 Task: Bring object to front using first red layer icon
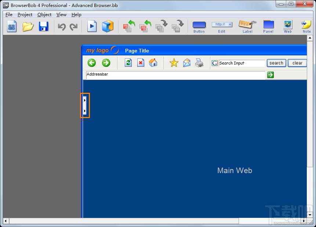[x=129, y=26]
